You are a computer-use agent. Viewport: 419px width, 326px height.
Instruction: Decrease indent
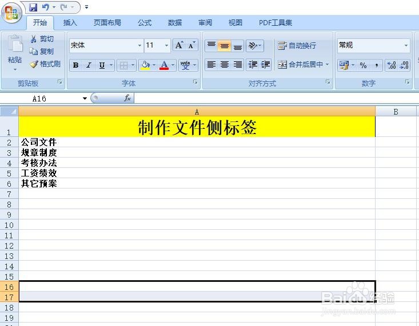pos(253,65)
